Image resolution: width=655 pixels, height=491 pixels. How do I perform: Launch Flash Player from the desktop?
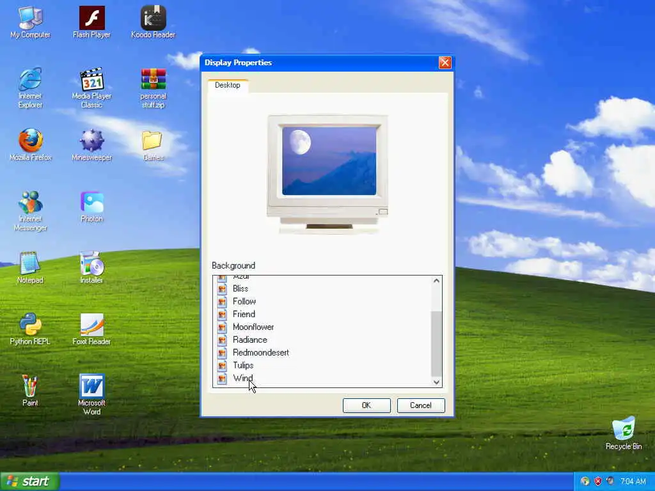[x=91, y=22]
